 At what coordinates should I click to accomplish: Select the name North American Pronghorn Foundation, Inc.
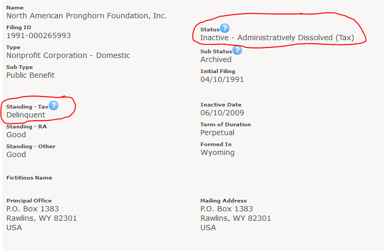[87, 16]
